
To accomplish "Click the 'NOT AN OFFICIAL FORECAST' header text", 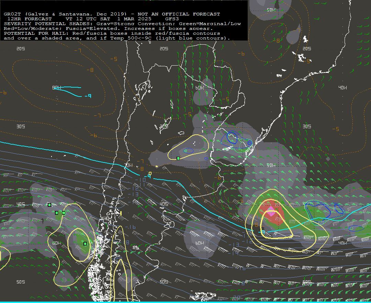I will (x=179, y=14).
